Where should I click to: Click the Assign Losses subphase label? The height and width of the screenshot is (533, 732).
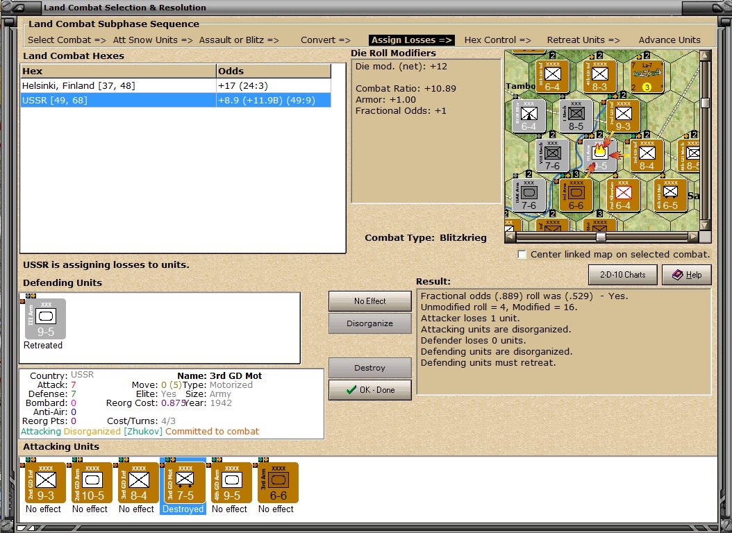coord(412,40)
